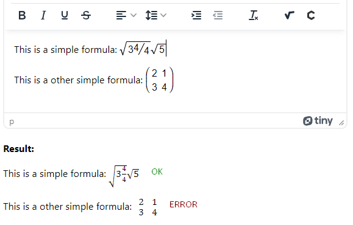Screen dimensions: 353x225
Task: Clear formatting with the Tx icon
Action: [254, 15]
